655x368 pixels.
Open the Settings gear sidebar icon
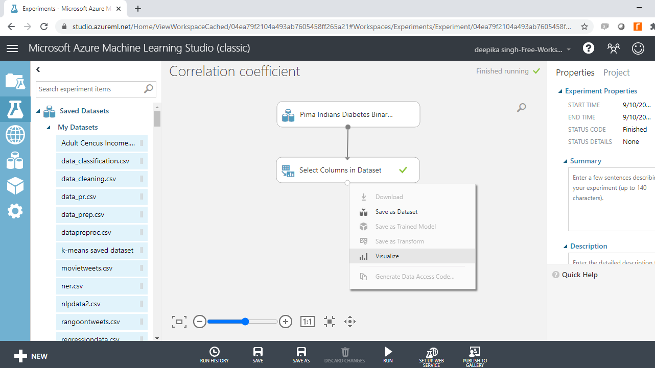[x=15, y=211]
